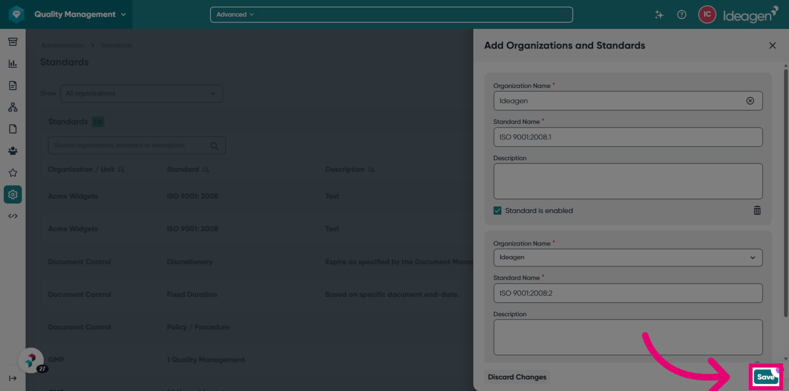Open the document list sidebar icon
The width and height of the screenshot is (789, 391).
point(13,86)
